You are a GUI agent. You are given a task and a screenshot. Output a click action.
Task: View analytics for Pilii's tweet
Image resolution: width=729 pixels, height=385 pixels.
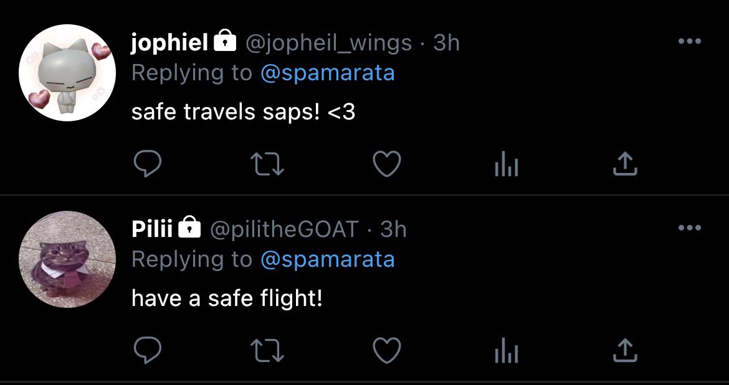click(x=507, y=351)
